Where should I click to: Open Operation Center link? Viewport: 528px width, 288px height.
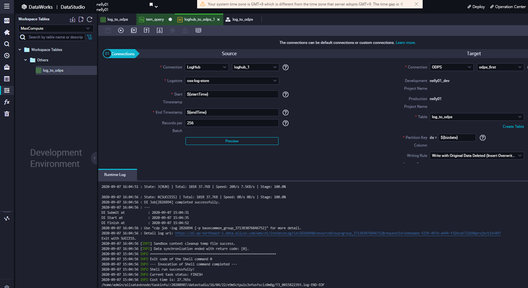508,7
